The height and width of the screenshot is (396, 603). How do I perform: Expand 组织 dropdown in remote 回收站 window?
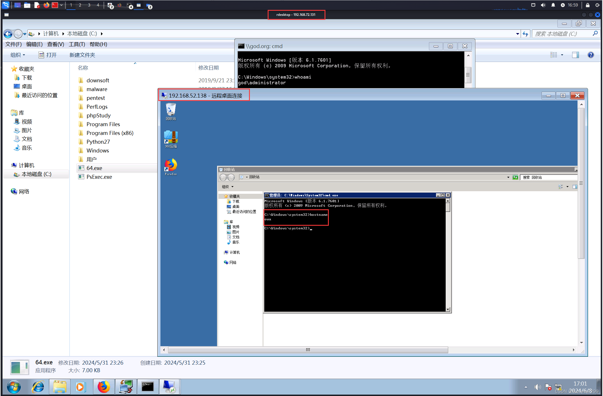pyautogui.click(x=228, y=187)
